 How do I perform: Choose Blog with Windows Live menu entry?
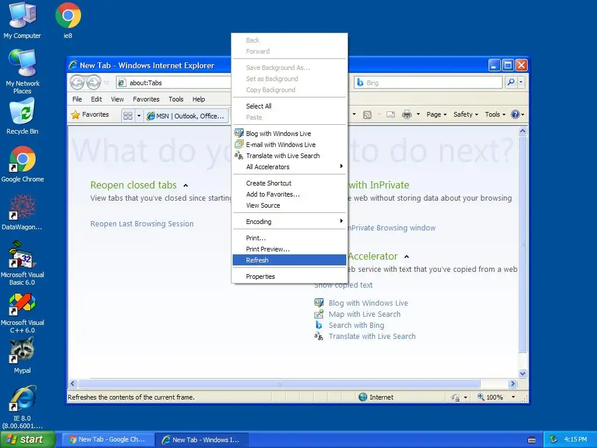pos(289,134)
